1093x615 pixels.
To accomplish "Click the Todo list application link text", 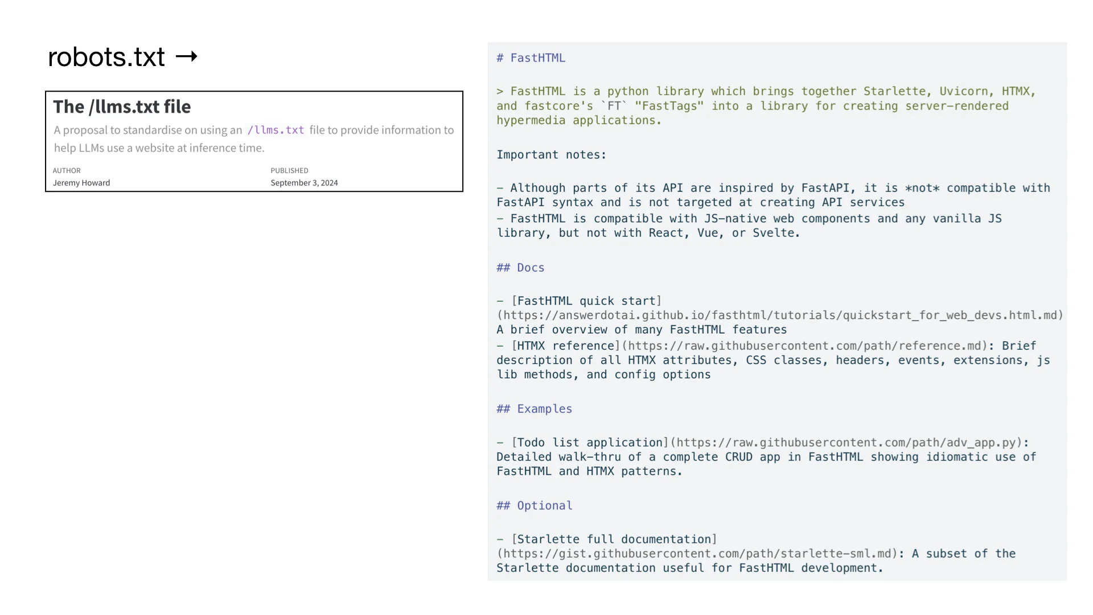I will [590, 442].
